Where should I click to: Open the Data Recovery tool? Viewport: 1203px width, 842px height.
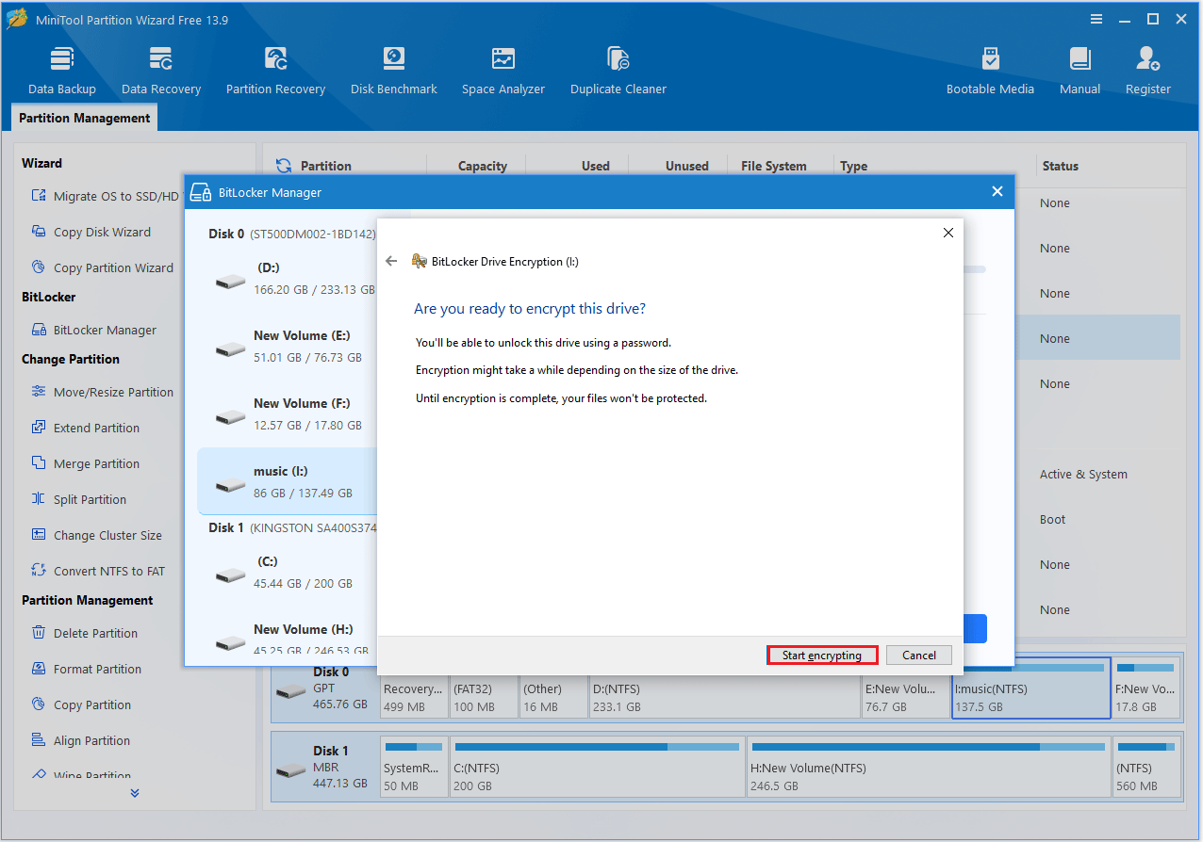[161, 71]
